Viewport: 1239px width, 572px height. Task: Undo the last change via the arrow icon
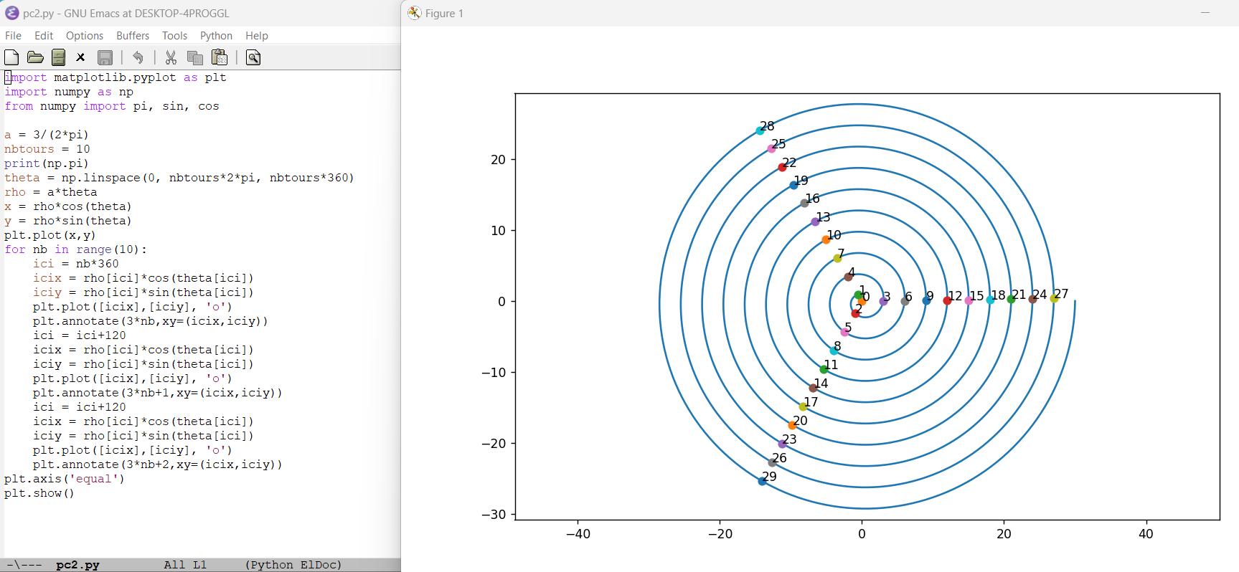click(x=138, y=57)
